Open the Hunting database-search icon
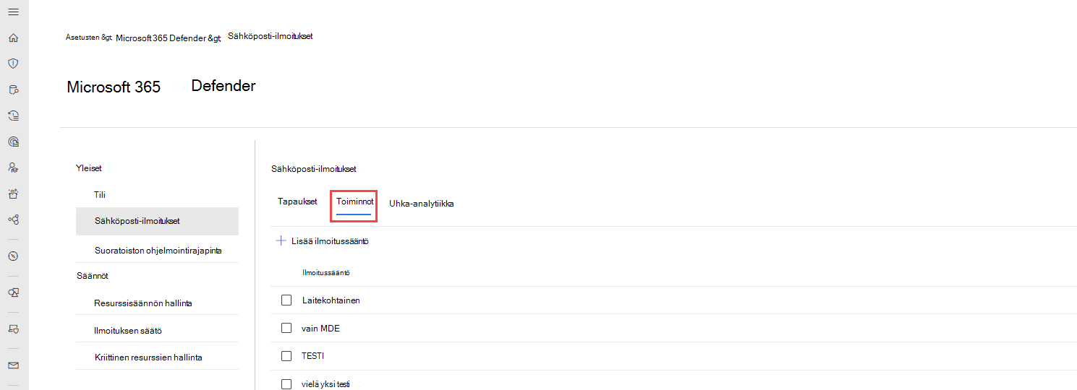 click(13, 90)
